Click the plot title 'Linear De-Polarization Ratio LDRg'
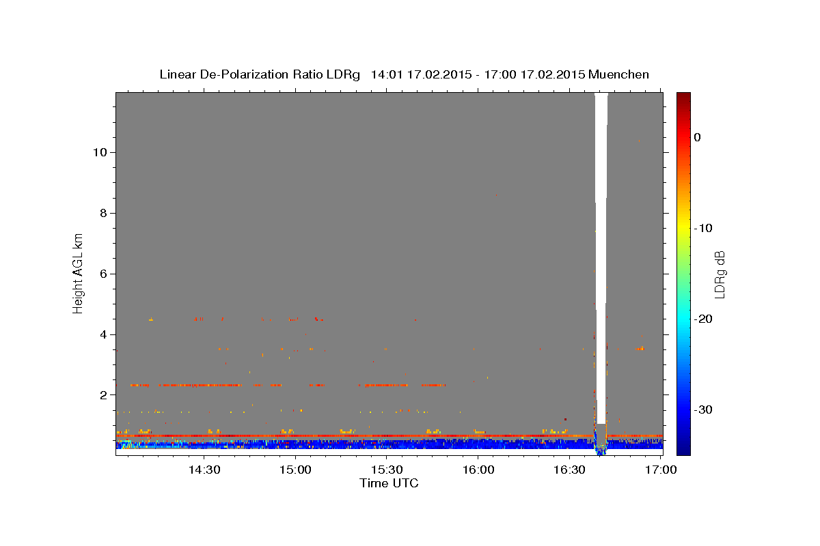Screen dimensions: 820x546 click(x=260, y=74)
